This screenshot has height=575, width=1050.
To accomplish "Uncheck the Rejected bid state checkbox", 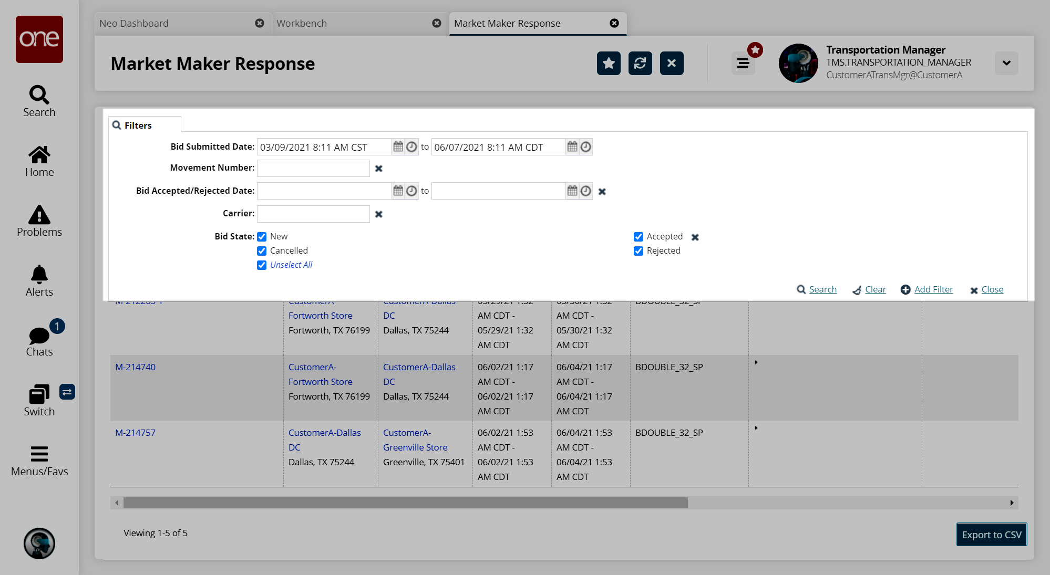I will pyautogui.click(x=639, y=251).
